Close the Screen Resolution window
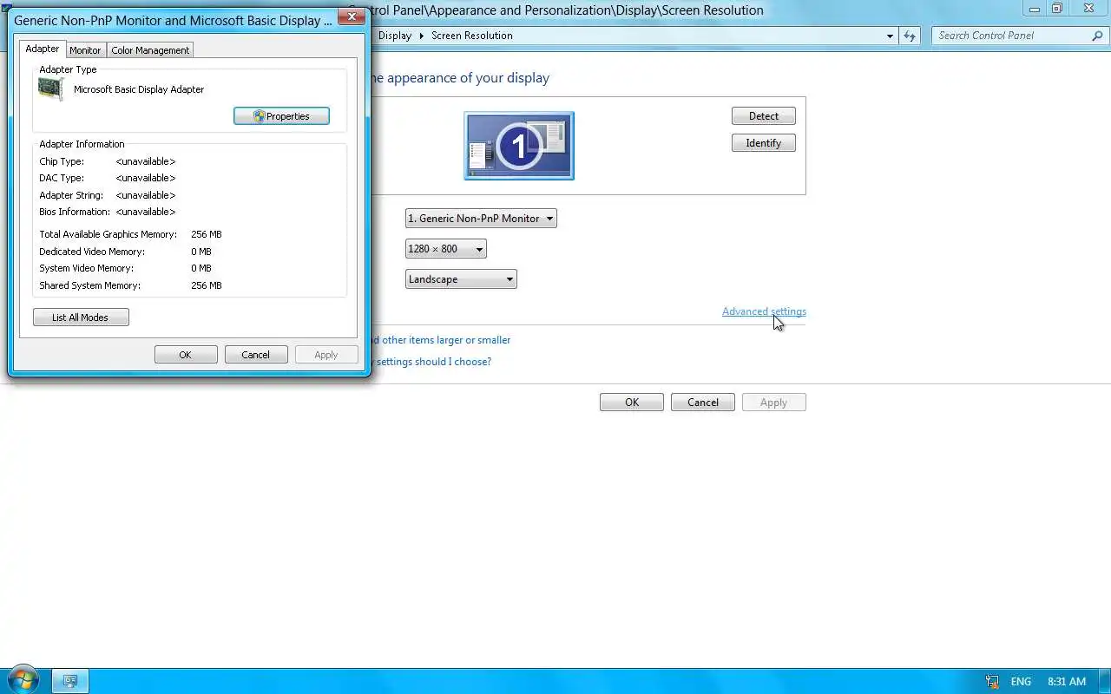The width and height of the screenshot is (1111, 694). coord(1089,9)
